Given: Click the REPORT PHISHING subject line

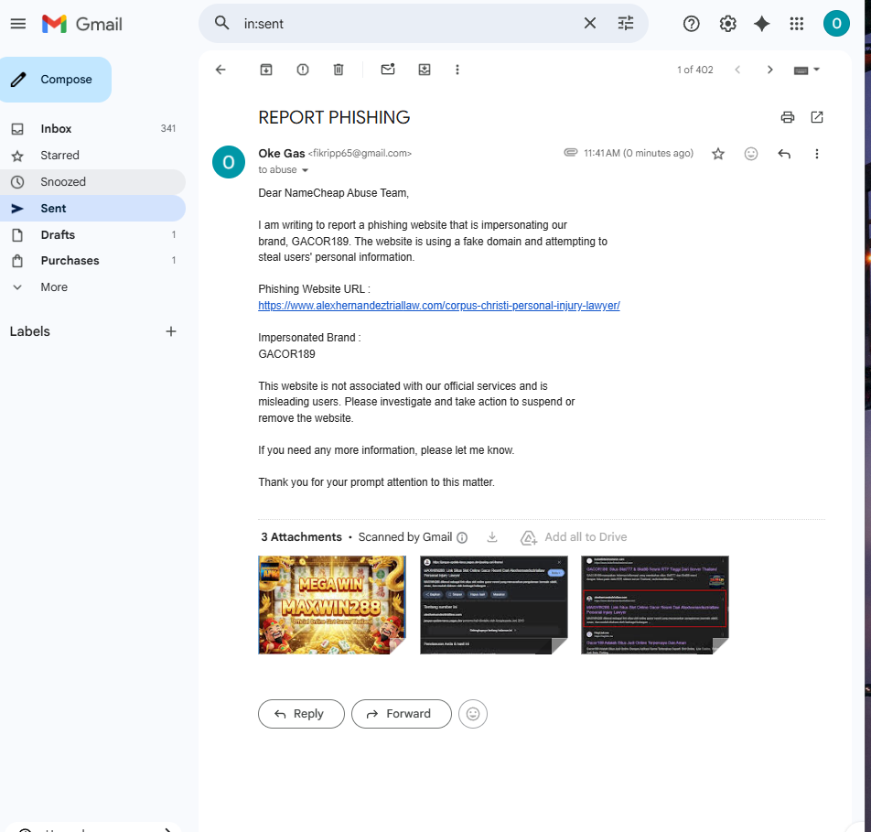Looking at the screenshot, I should [334, 117].
